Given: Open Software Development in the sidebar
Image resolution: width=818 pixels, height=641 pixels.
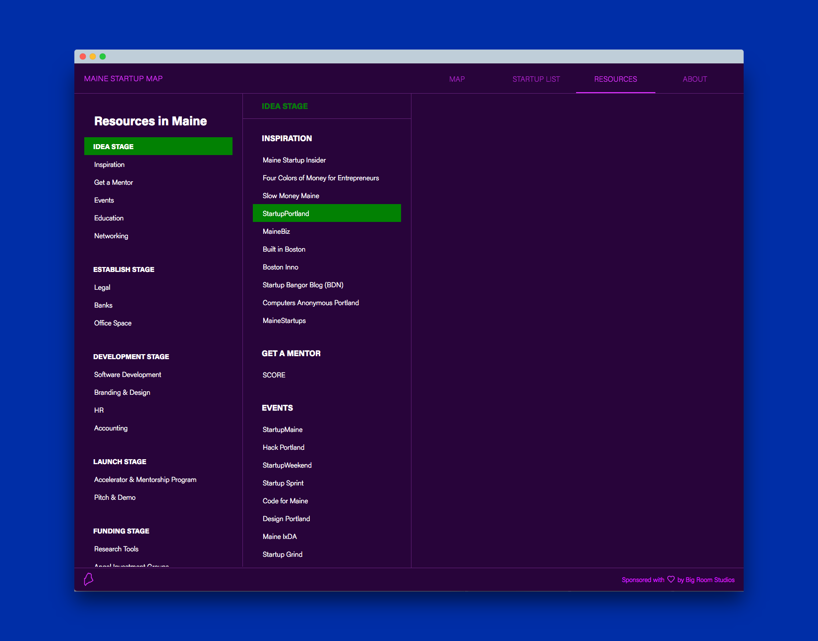Looking at the screenshot, I should click(x=128, y=374).
